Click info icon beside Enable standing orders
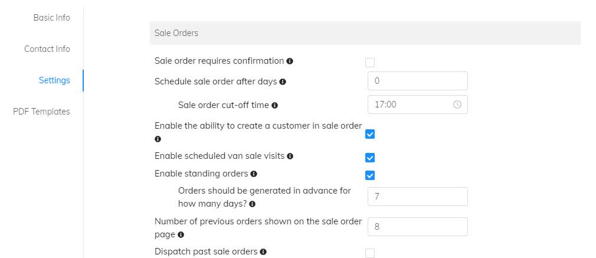Viewport: 596px width, 258px height. click(254, 174)
